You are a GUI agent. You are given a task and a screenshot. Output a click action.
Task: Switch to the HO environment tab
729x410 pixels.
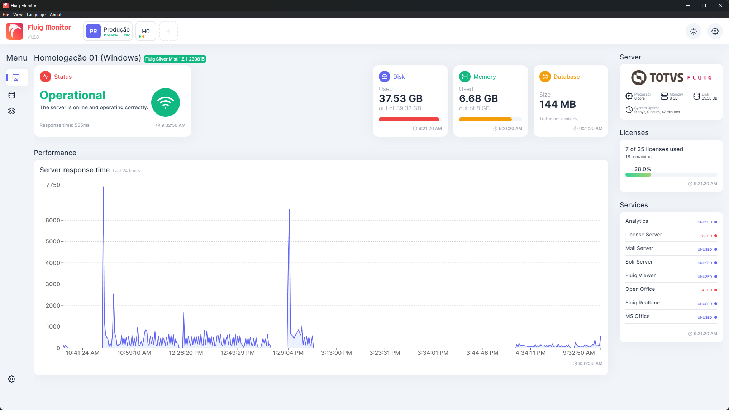point(146,31)
